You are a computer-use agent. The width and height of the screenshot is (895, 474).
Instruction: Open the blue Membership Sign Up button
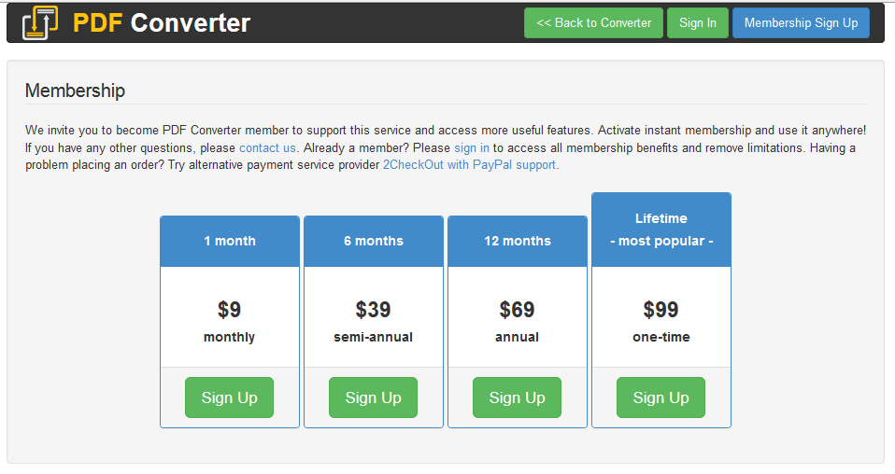pyautogui.click(x=801, y=23)
